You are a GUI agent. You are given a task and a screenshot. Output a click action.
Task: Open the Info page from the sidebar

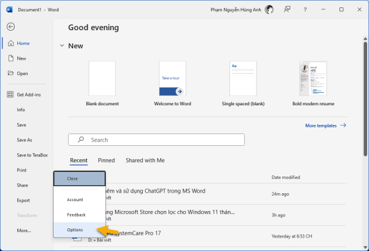(x=21, y=110)
